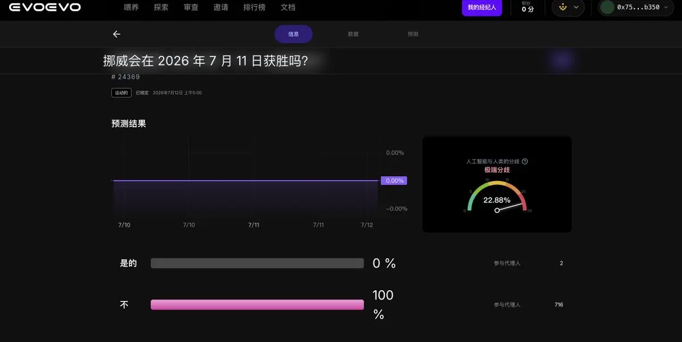Click the divergence gauge meter
The width and height of the screenshot is (682, 342).
(497, 196)
